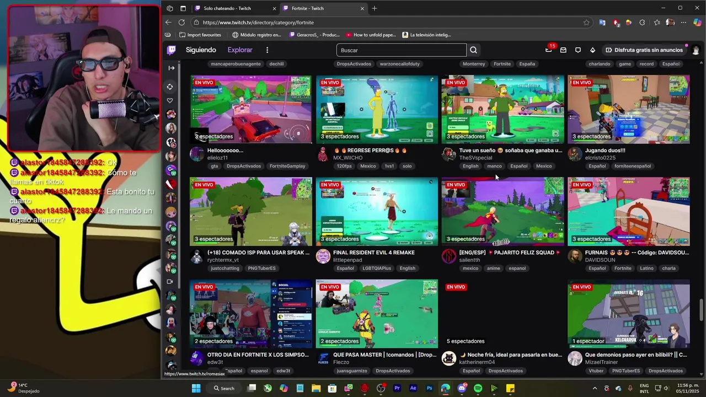
Task: Open Discord from the taskbar
Action: point(462,389)
